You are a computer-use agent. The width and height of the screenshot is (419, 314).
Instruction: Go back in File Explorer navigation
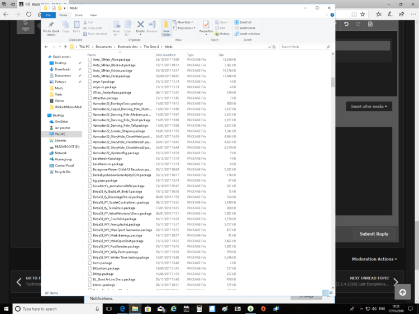46,47
